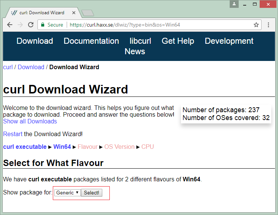
Task: Click the Select for What Flavour heading
Action: (53, 163)
